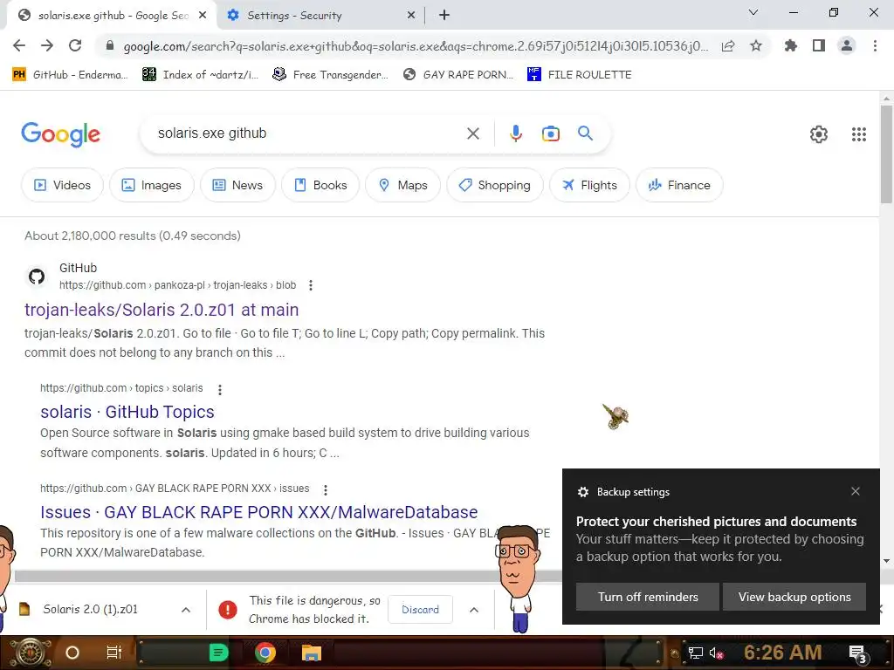Open Google apps grid
This screenshot has width=894, height=670.
point(859,133)
